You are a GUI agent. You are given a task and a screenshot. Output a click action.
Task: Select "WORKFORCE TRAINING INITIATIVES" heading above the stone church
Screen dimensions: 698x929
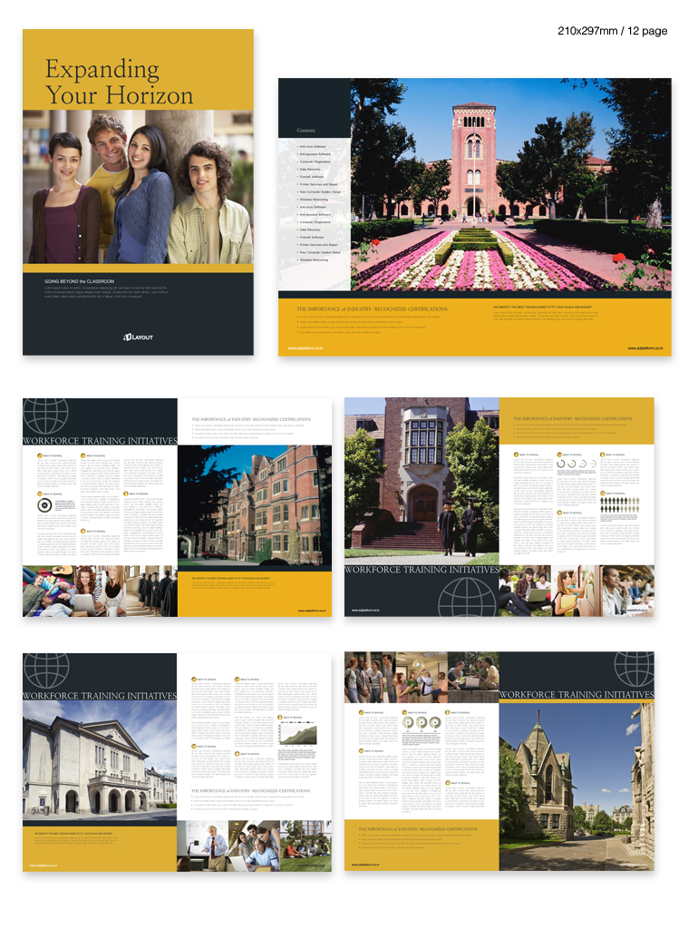(x=577, y=694)
